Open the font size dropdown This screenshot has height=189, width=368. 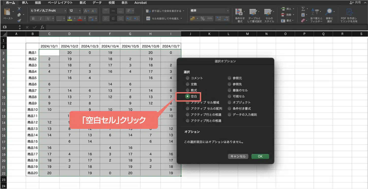[x=80, y=11]
